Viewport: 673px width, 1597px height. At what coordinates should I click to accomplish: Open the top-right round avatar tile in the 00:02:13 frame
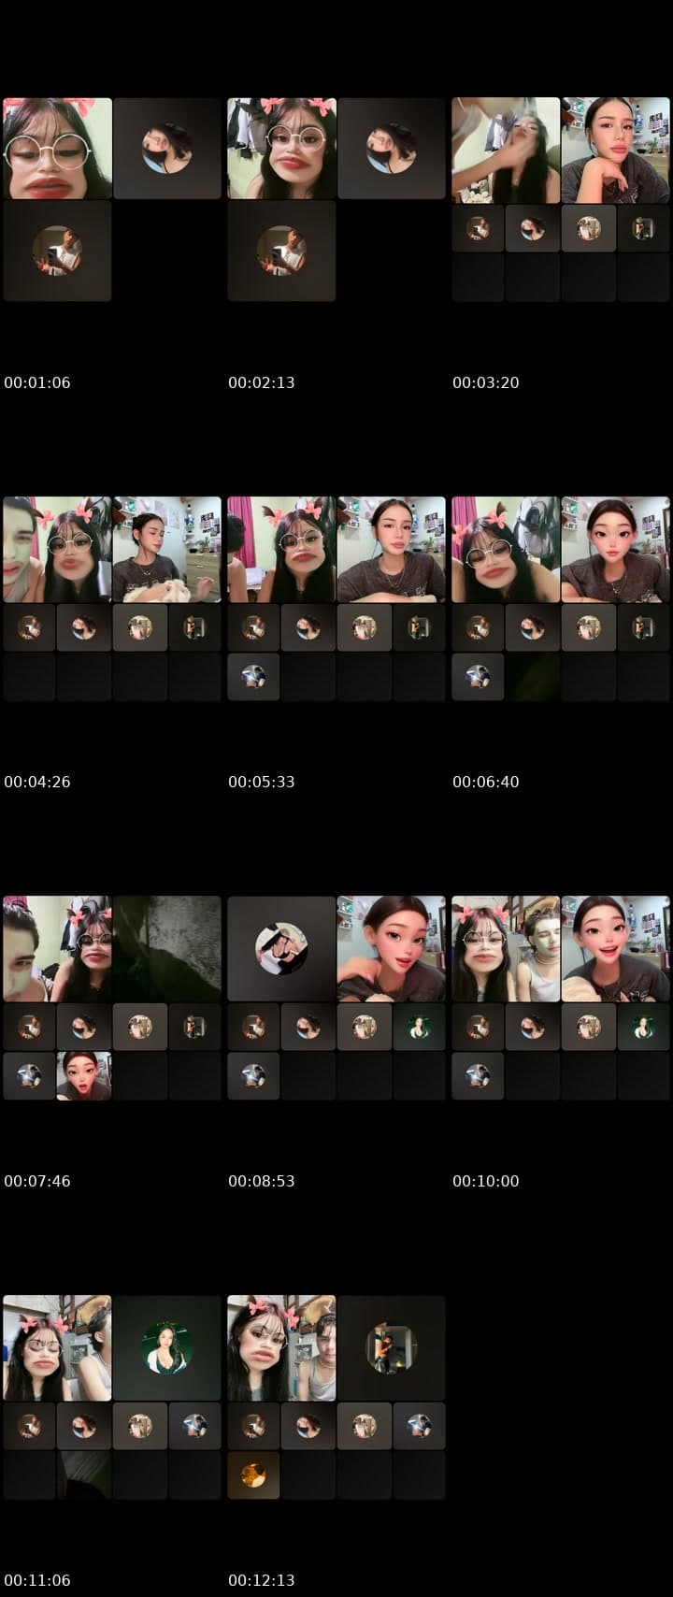(392, 148)
